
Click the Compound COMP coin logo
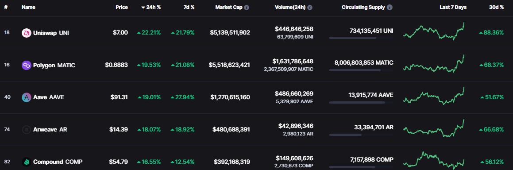click(x=26, y=162)
